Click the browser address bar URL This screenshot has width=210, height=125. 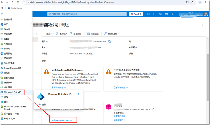coord(71,2)
